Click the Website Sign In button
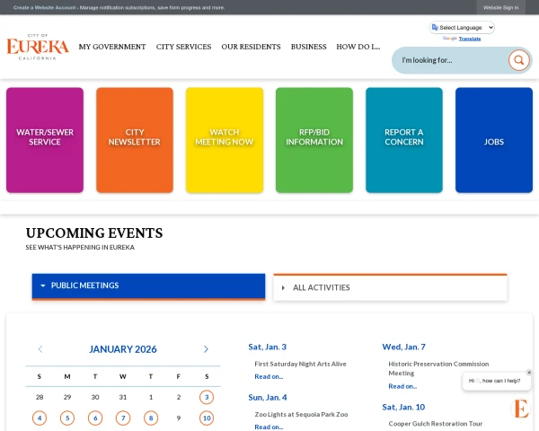Image resolution: width=539 pixels, height=431 pixels. point(500,7)
